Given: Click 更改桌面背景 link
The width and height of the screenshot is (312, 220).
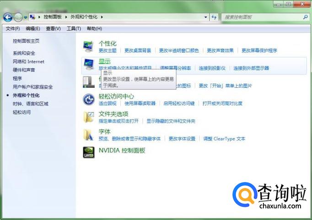Looking at the screenshot, I should pyautogui.click(x=138, y=50).
